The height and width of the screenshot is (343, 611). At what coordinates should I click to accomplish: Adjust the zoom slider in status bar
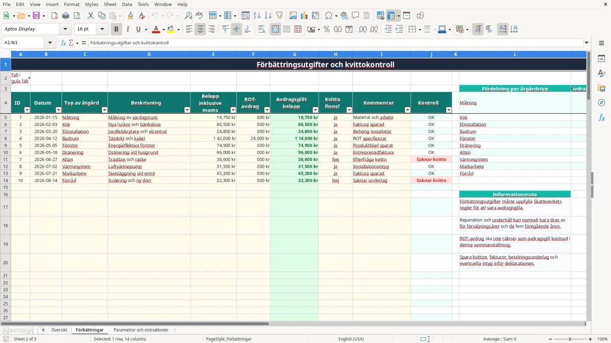pos(570,339)
